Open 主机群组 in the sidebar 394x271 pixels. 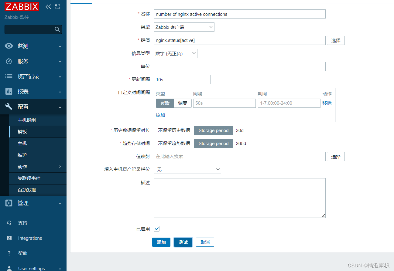tap(38, 120)
